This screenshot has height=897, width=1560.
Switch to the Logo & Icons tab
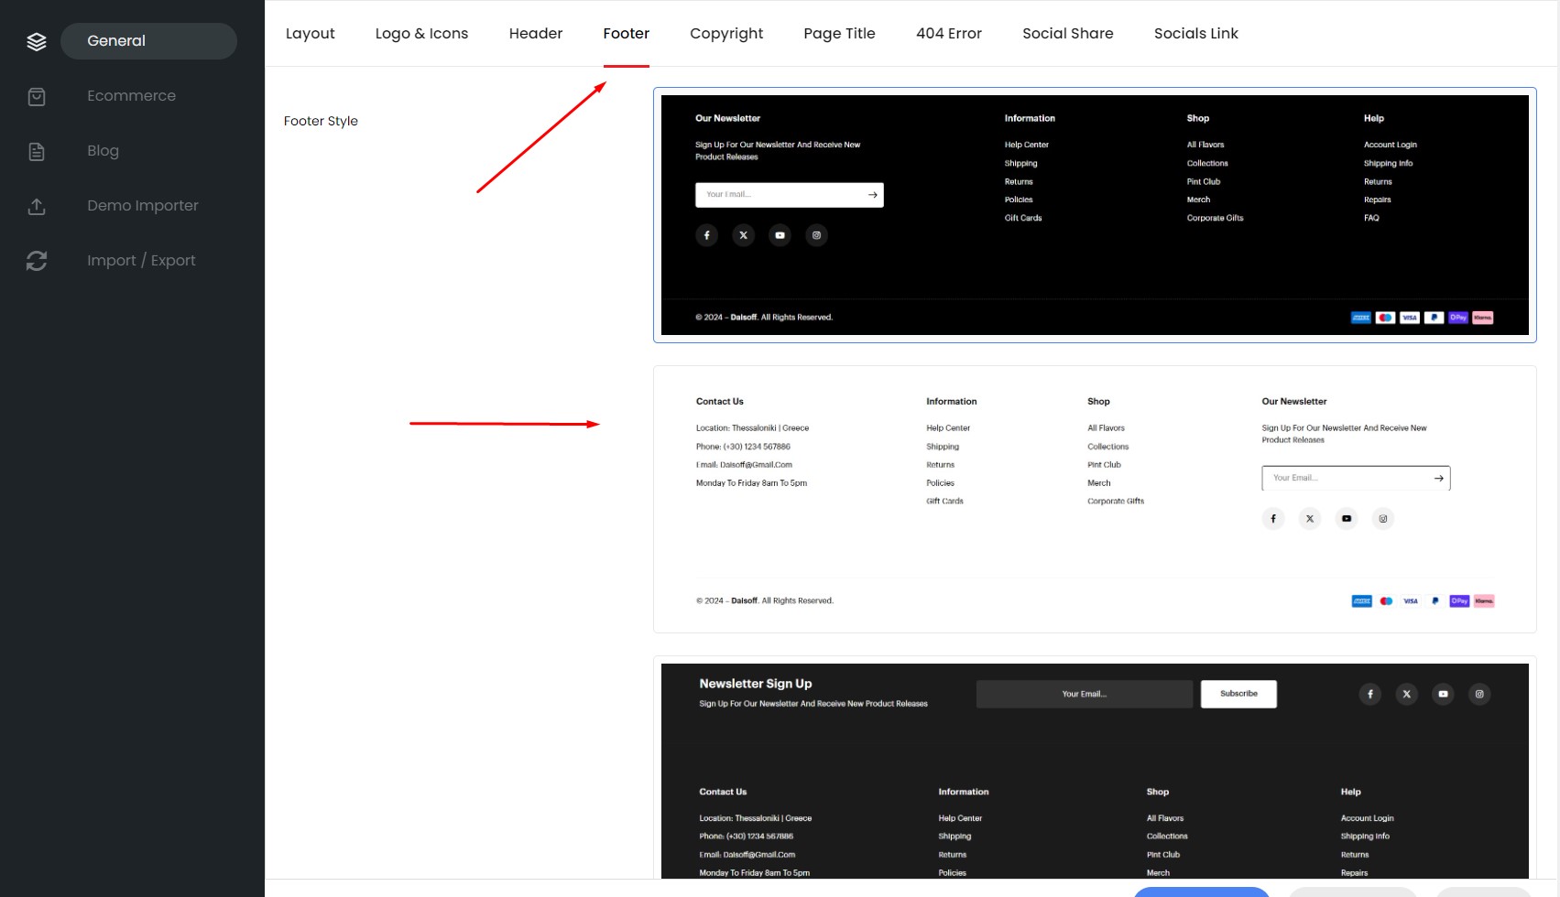click(x=421, y=34)
